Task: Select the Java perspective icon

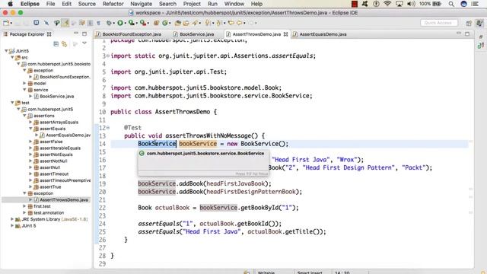Action: [479, 23]
